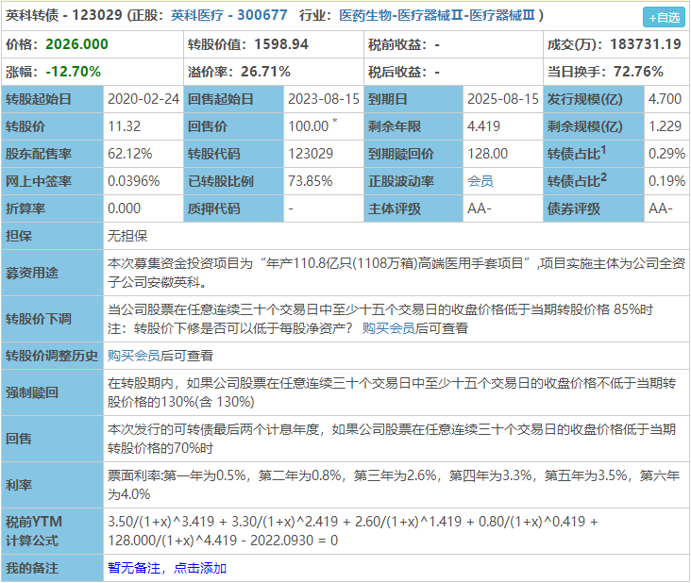Click the +自选 button
Image resolution: width=691 pixels, height=583 pixels.
click(x=666, y=17)
